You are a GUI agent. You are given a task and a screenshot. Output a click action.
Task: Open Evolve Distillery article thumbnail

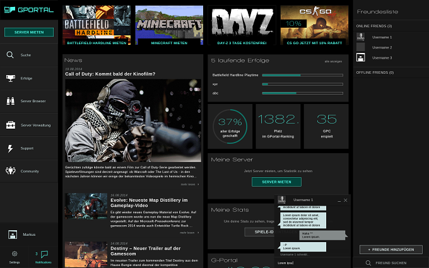click(x=86, y=206)
